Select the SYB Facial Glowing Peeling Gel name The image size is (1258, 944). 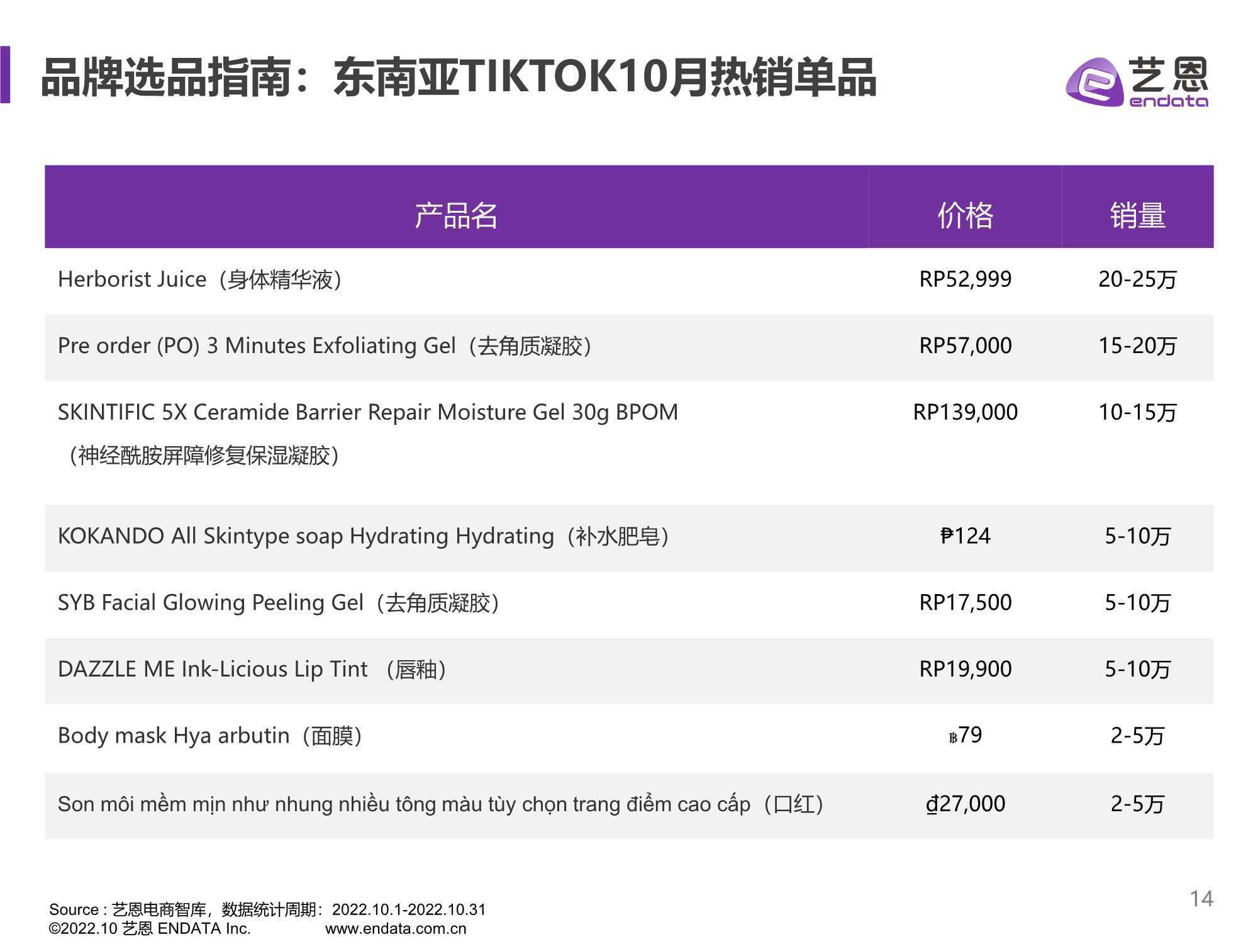coord(280,603)
